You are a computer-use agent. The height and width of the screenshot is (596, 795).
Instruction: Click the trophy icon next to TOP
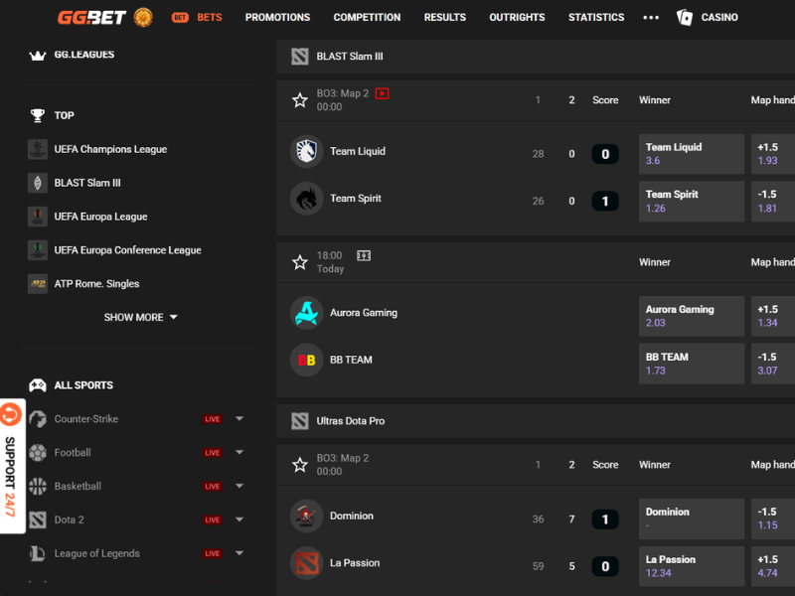coord(38,115)
